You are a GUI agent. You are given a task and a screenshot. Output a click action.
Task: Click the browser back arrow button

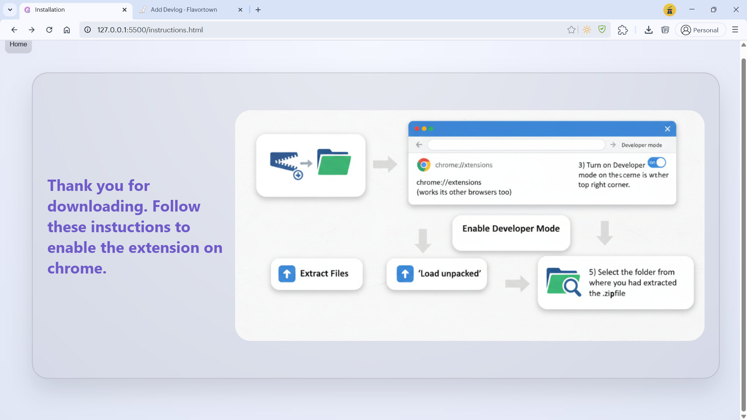[x=14, y=30]
